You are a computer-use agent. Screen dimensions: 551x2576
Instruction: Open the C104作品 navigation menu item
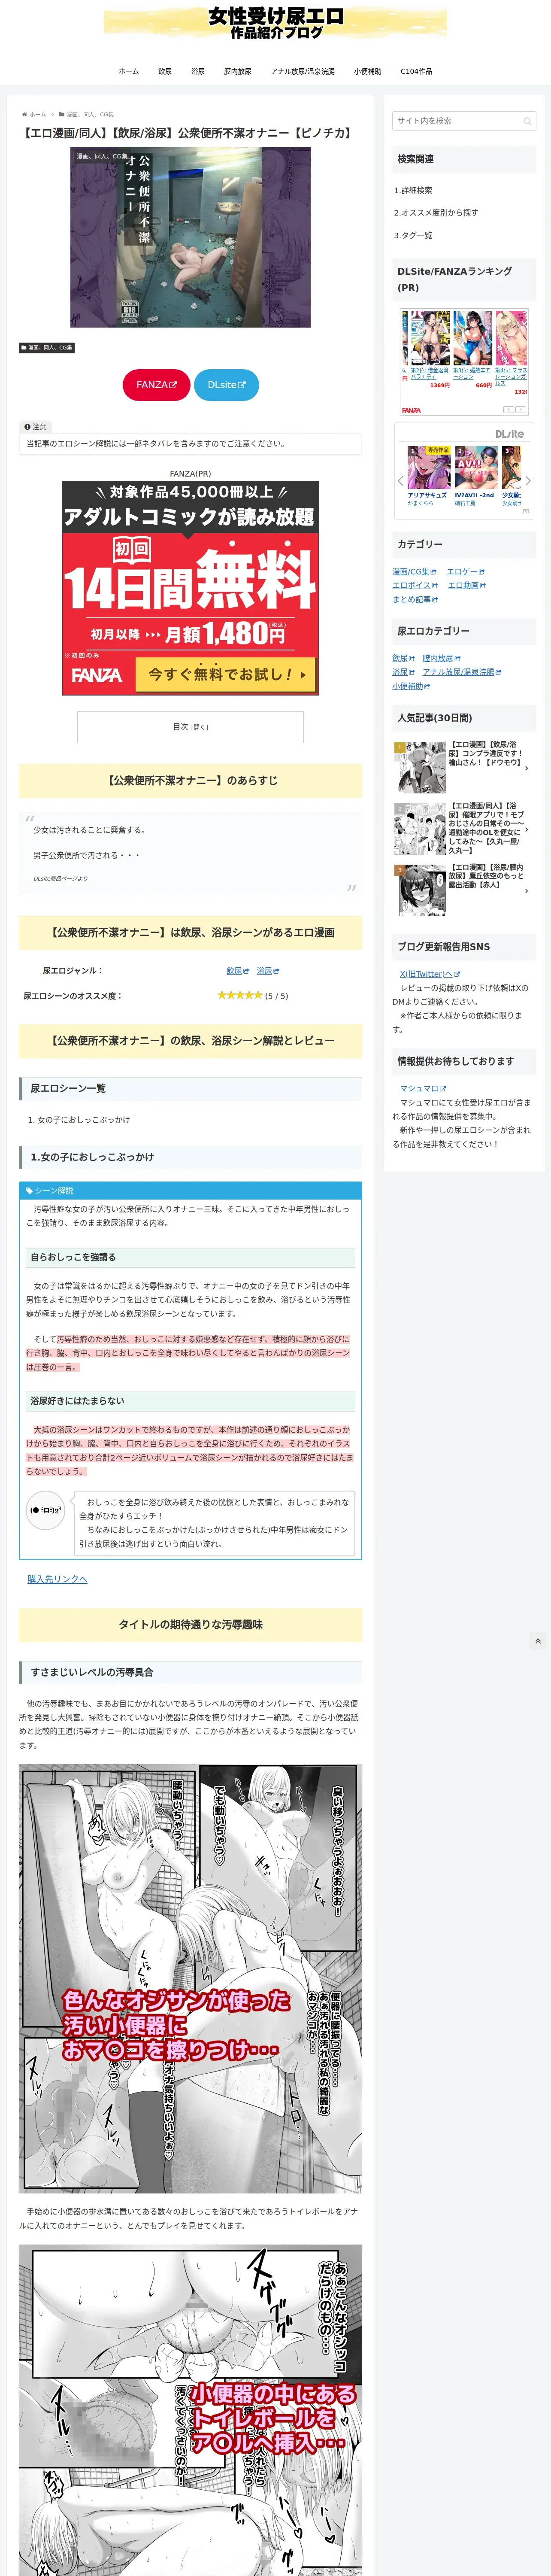pyautogui.click(x=416, y=72)
